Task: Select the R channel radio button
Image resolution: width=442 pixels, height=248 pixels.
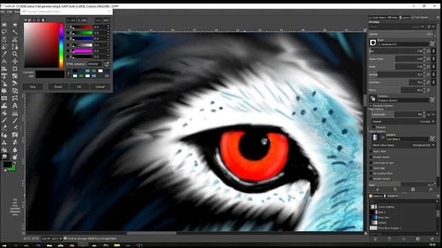Action: (68, 27)
